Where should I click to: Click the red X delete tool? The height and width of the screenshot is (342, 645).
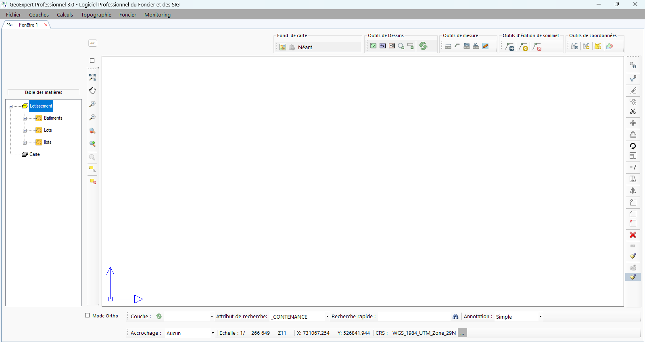633,235
